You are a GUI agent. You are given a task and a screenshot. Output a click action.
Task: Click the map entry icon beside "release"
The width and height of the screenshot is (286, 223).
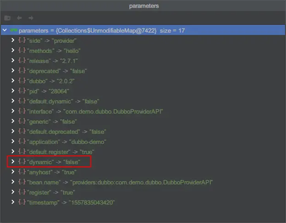pos(22,60)
